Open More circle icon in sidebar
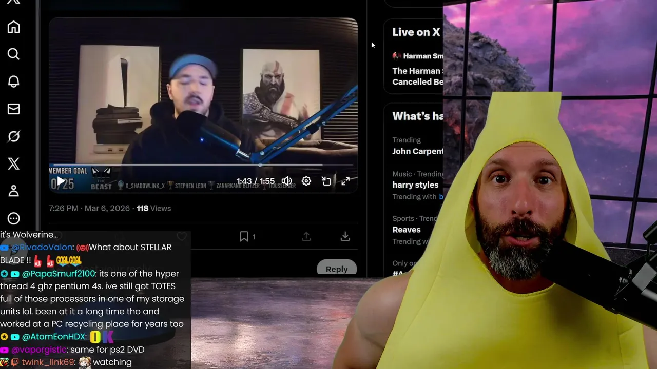The height and width of the screenshot is (369, 657). [14, 218]
